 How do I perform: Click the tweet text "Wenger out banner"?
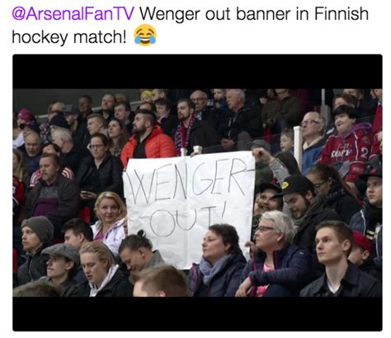point(215,13)
